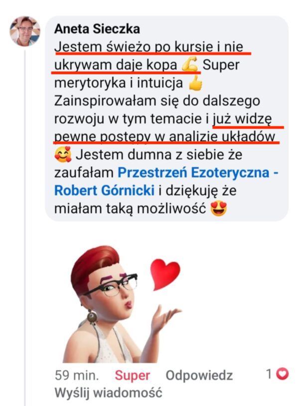Click Wyślij wiadomość to message the commenter
298x406 pixels.
[109, 393]
